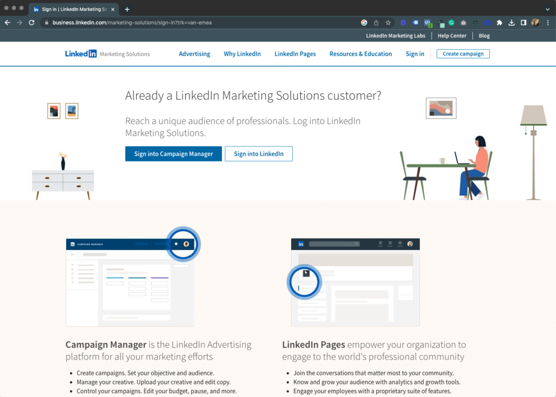Go to the Help Center
556x397 pixels.
pyautogui.click(x=452, y=36)
